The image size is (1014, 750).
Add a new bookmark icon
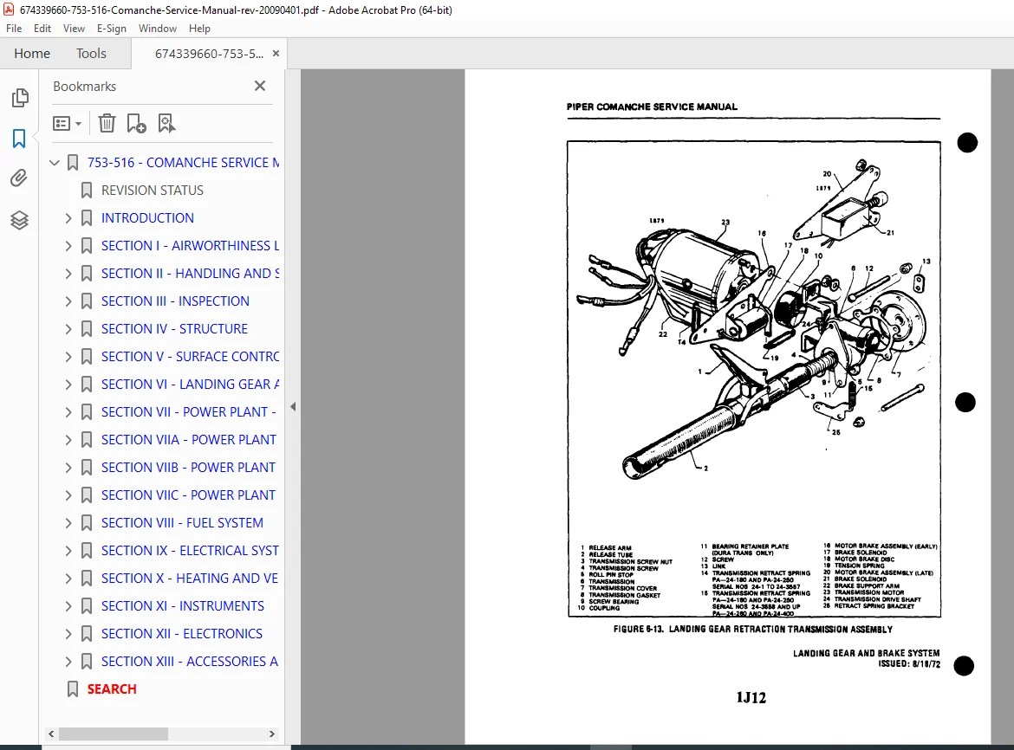pos(136,123)
